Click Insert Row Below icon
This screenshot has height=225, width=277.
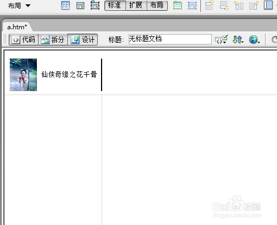224,5
